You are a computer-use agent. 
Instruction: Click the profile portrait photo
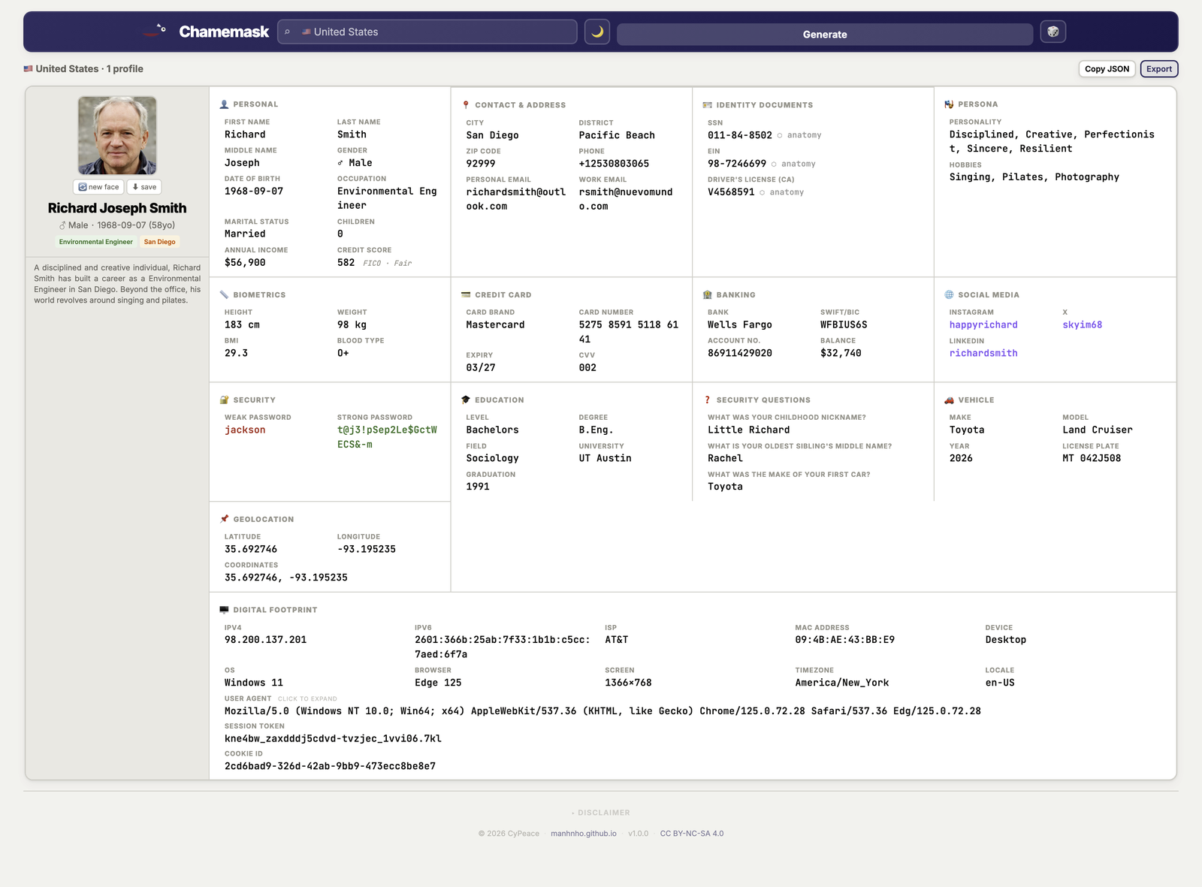117,135
